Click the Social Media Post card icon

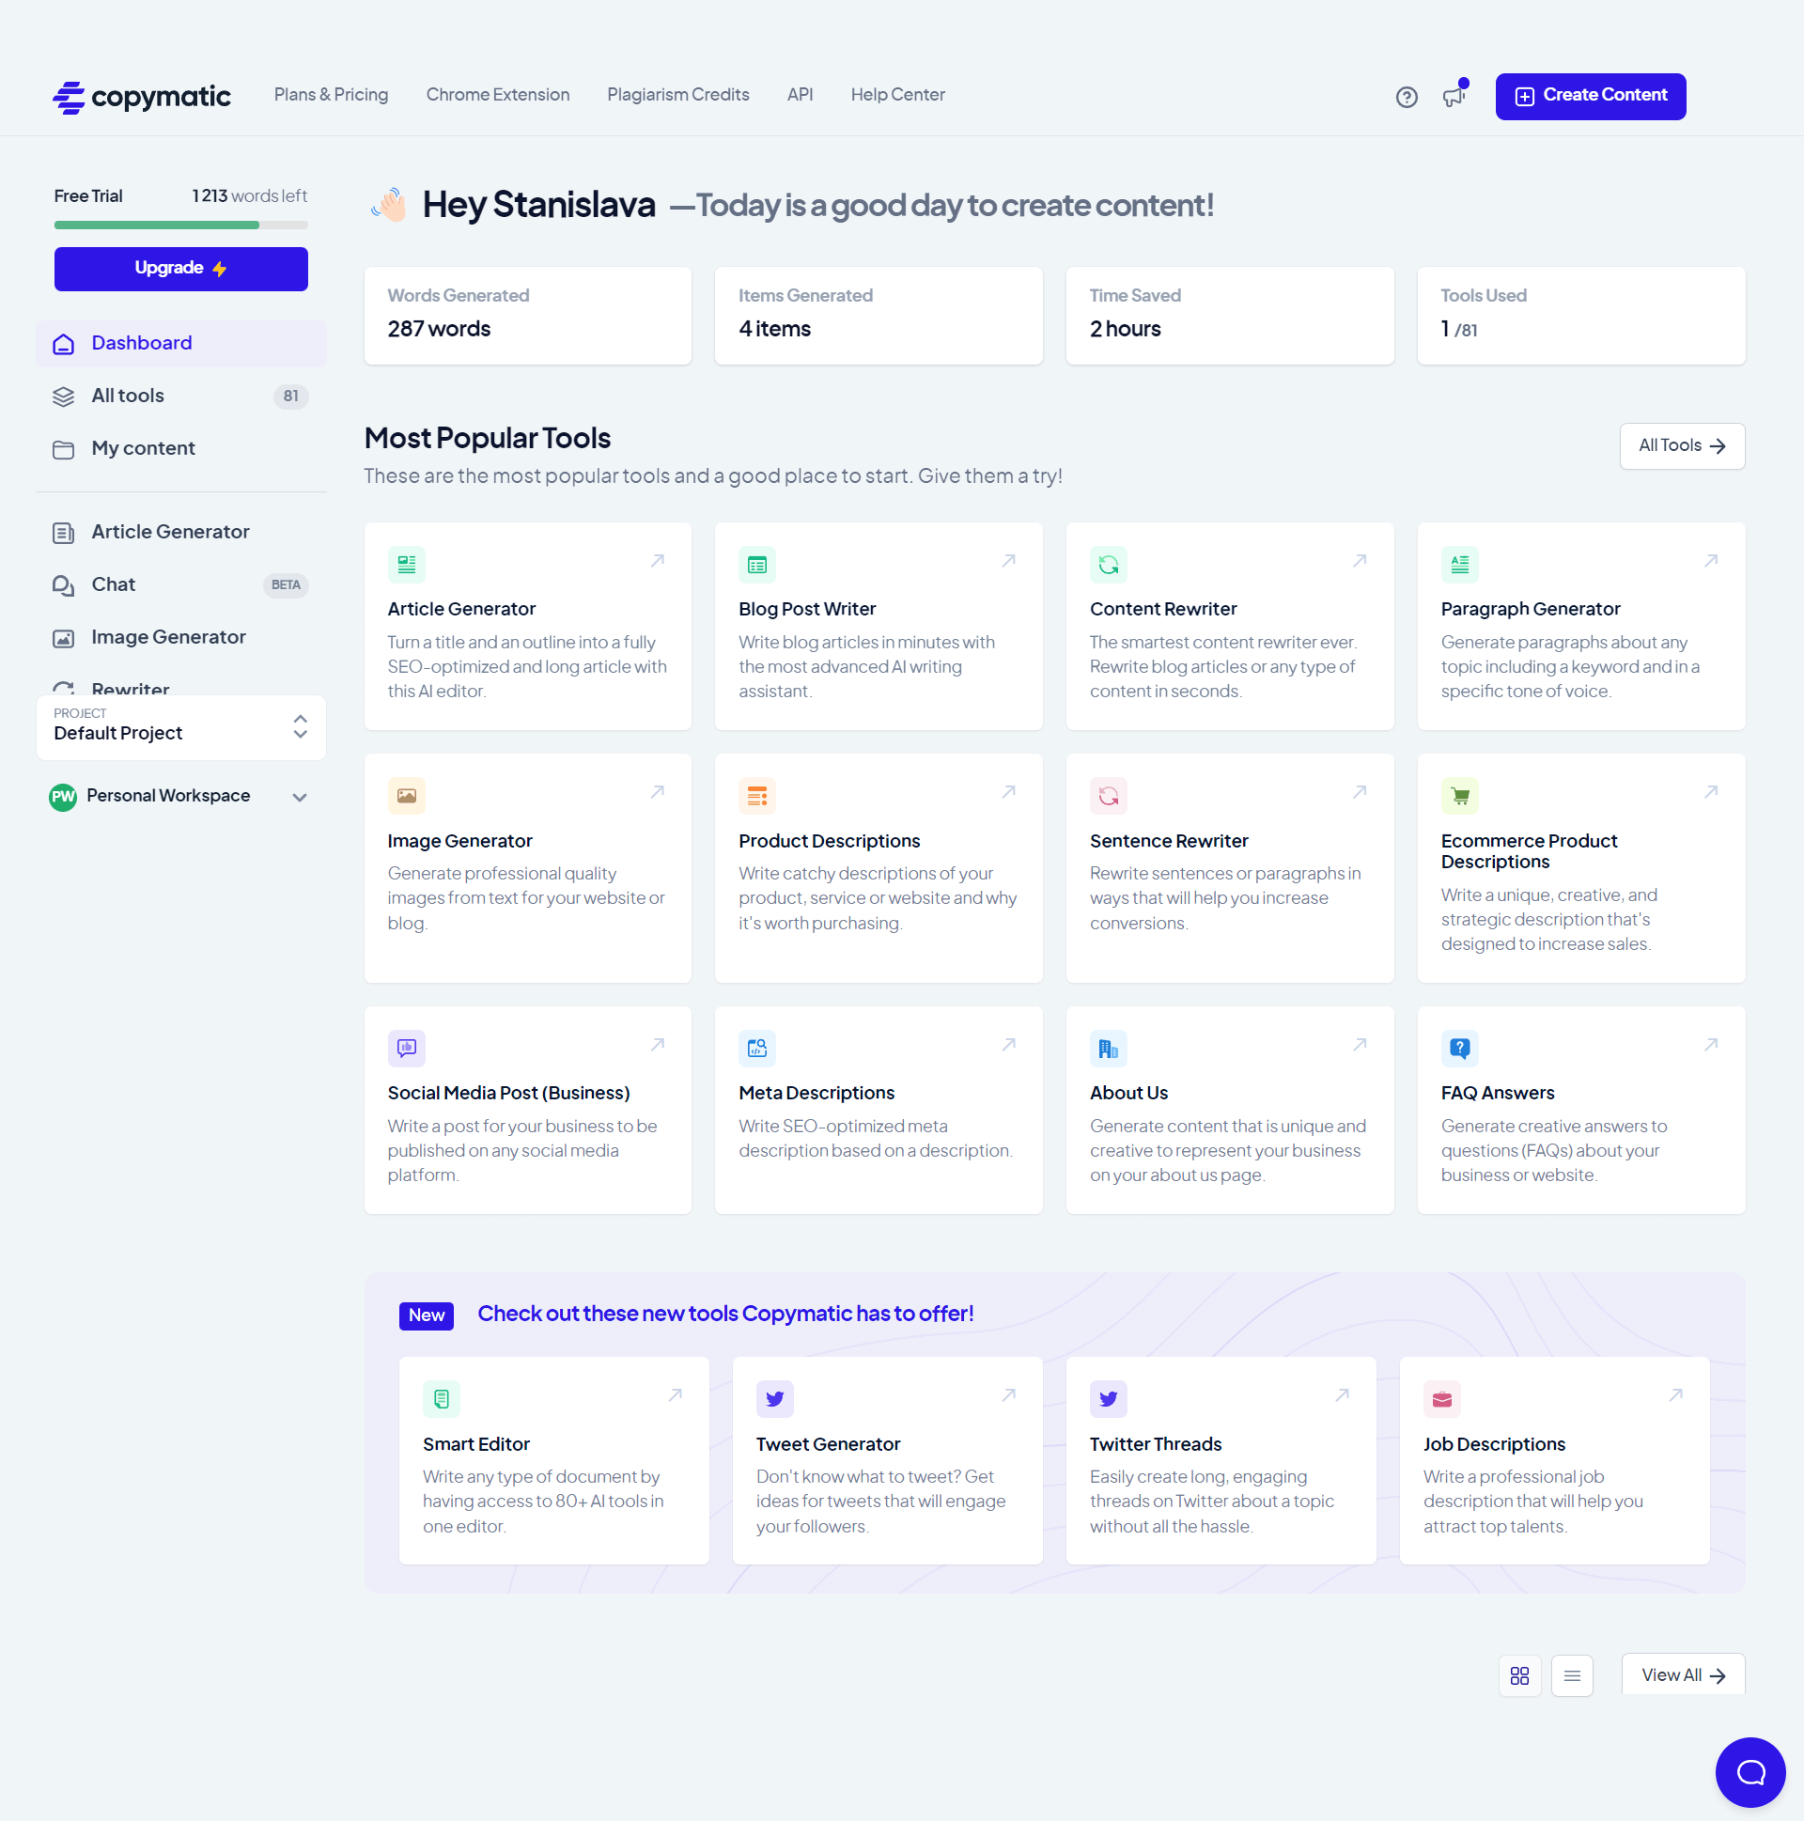406,1048
